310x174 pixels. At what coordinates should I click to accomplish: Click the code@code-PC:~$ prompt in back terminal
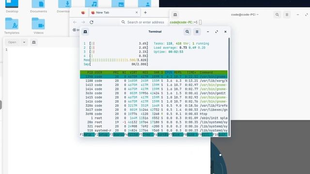coord(184,22)
